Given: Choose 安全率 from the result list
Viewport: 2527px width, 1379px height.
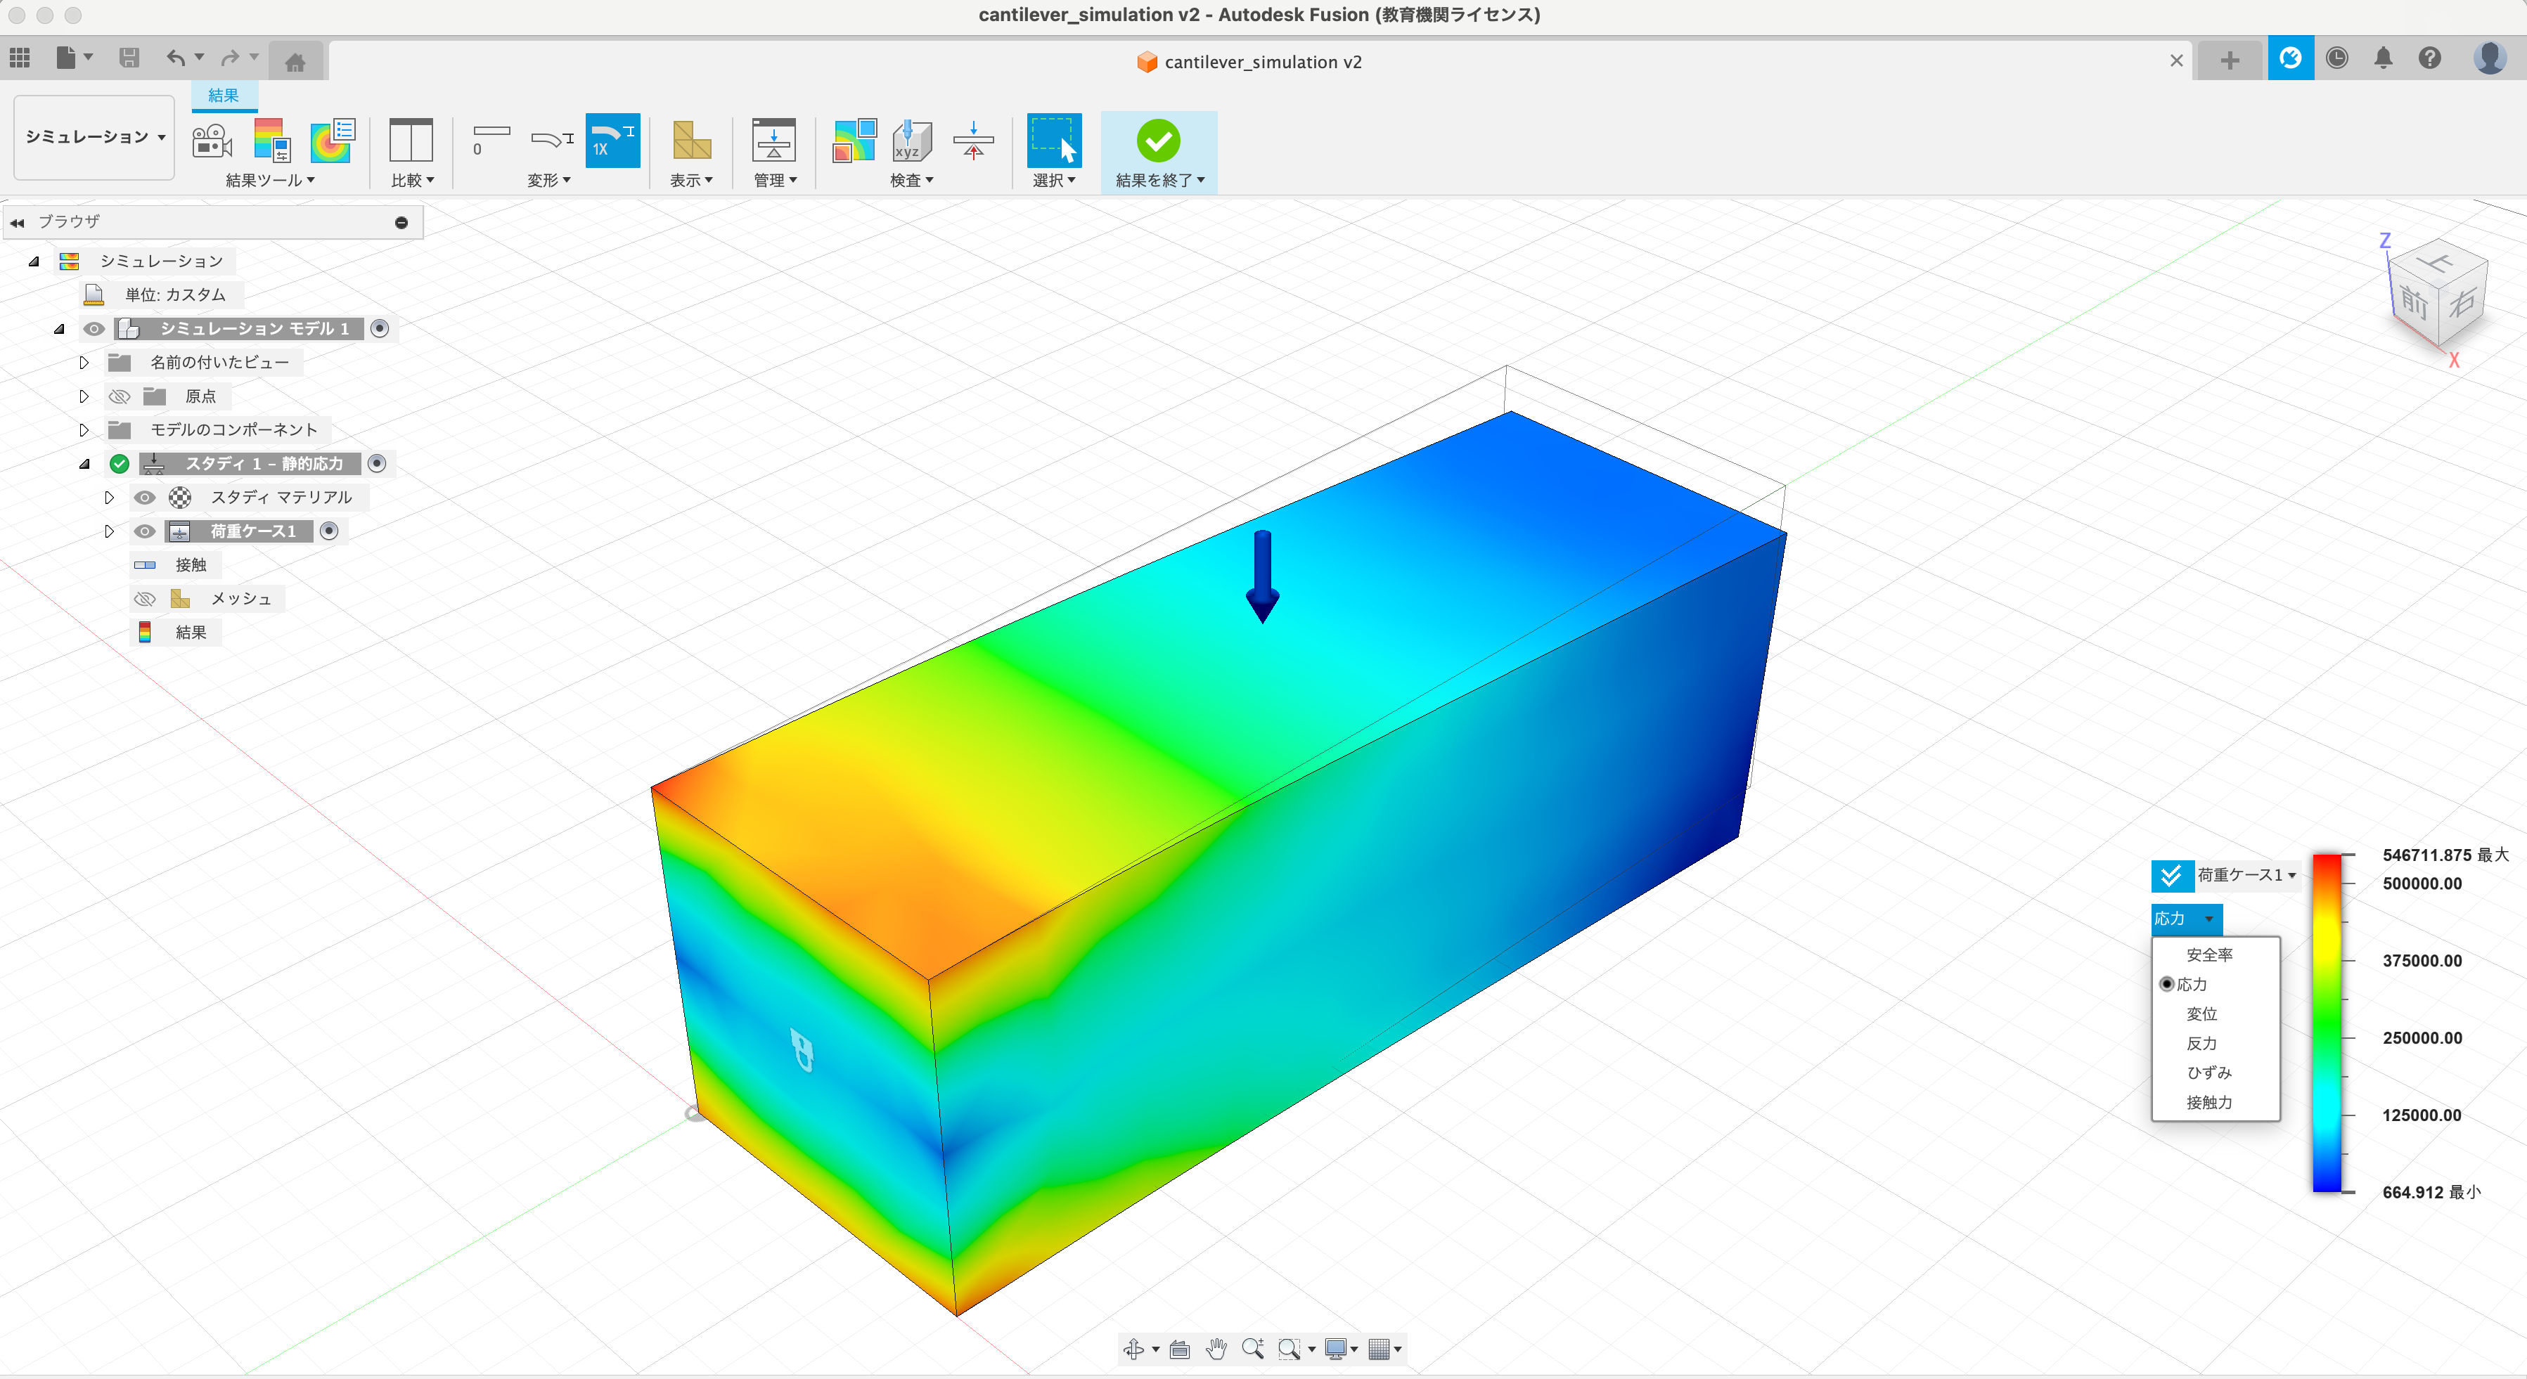Looking at the screenshot, I should pos(2208,954).
